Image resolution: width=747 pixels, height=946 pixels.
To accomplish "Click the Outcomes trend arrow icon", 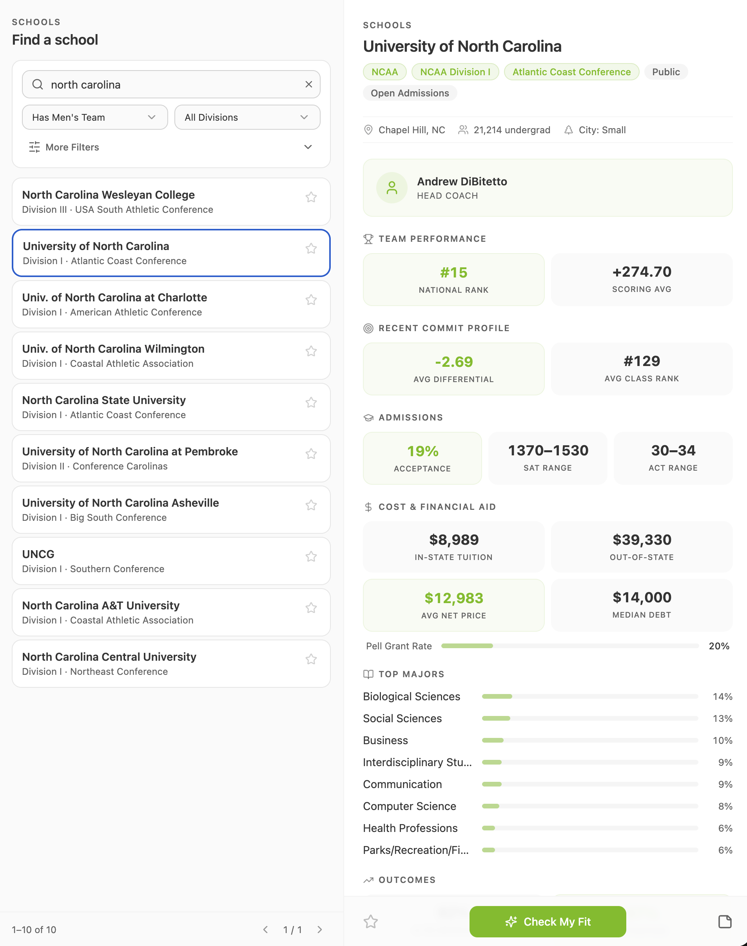I will [368, 880].
